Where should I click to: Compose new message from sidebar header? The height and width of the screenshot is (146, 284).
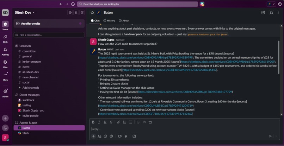point(82,12)
